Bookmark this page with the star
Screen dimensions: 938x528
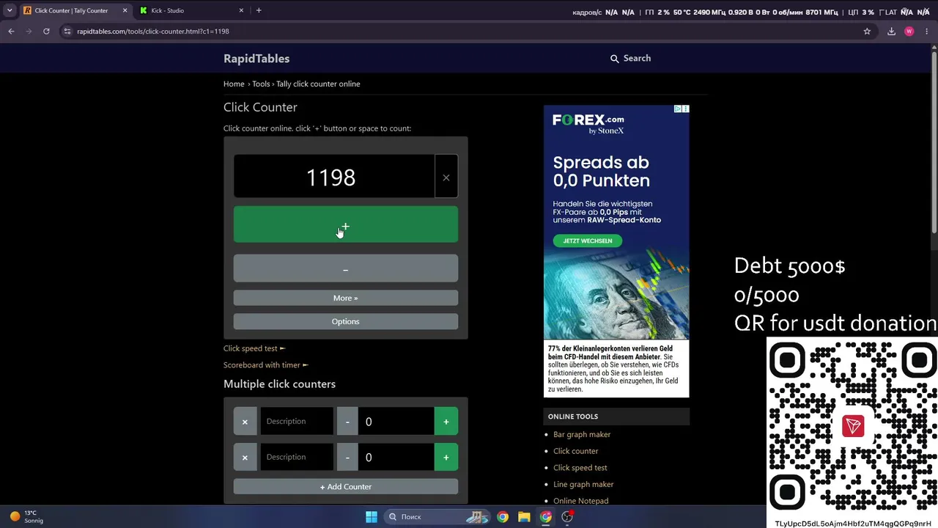[x=867, y=32]
